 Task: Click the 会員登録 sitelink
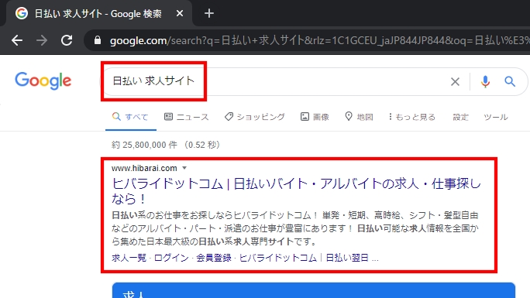(214, 259)
